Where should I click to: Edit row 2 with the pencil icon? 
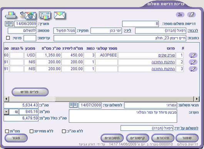click(x=193, y=62)
